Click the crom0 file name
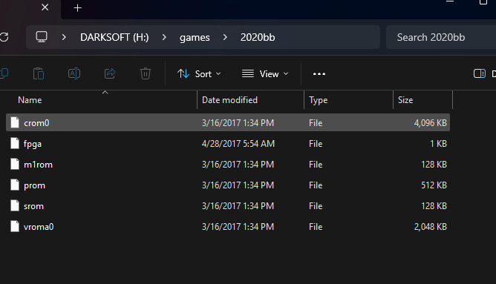The width and height of the screenshot is (496, 284). click(36, 123)
